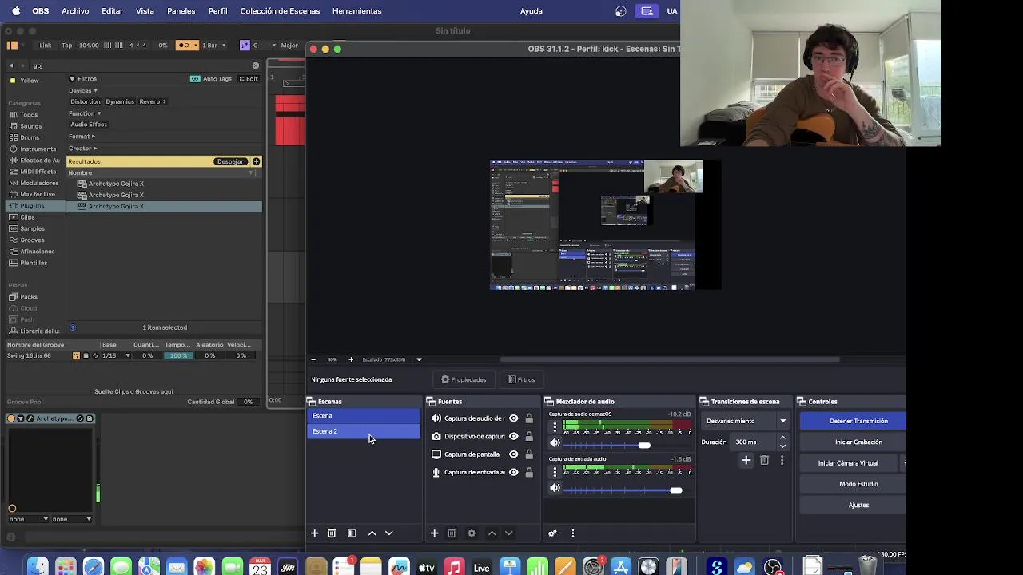Clear browser search field in Ableton
Image resolution: width=1023 pixels, height=575 pixels.
coord(256,65)
